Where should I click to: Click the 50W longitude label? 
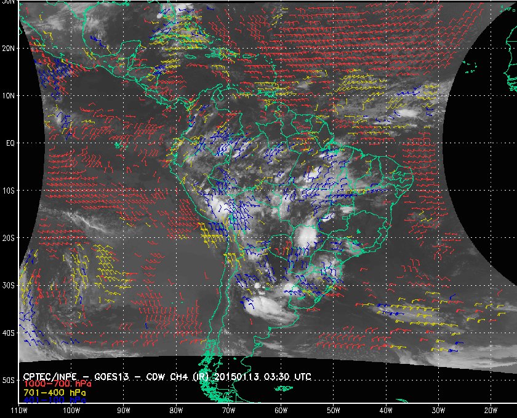click(334, 411)
